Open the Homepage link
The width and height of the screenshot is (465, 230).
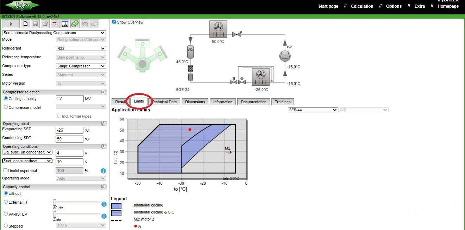(x=448, y=6)
